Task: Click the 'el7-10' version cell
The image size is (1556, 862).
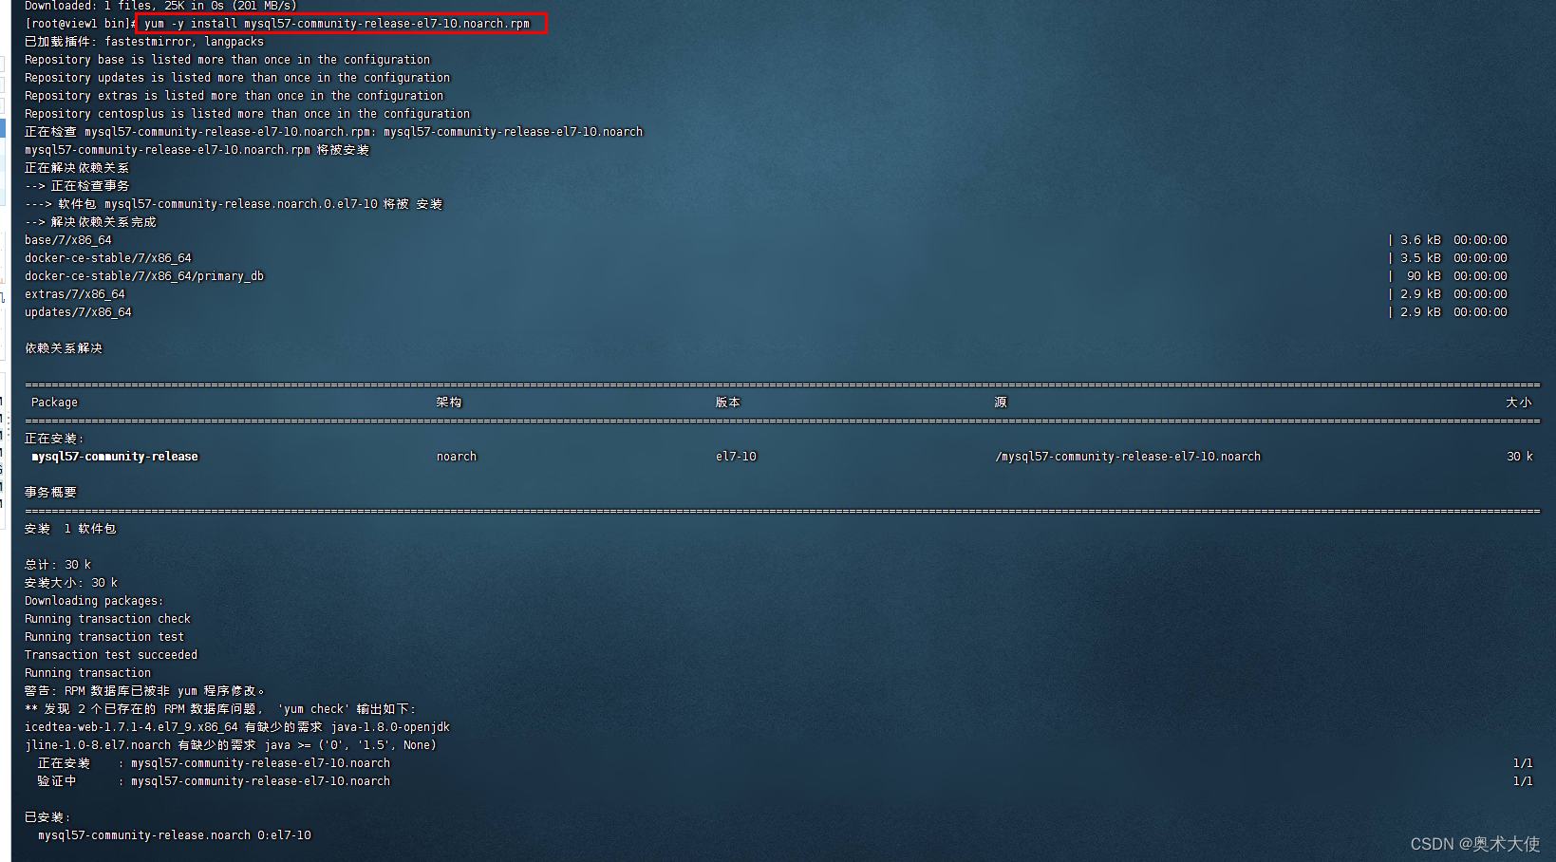Action: pyautogui.click(x=736, y=457)
